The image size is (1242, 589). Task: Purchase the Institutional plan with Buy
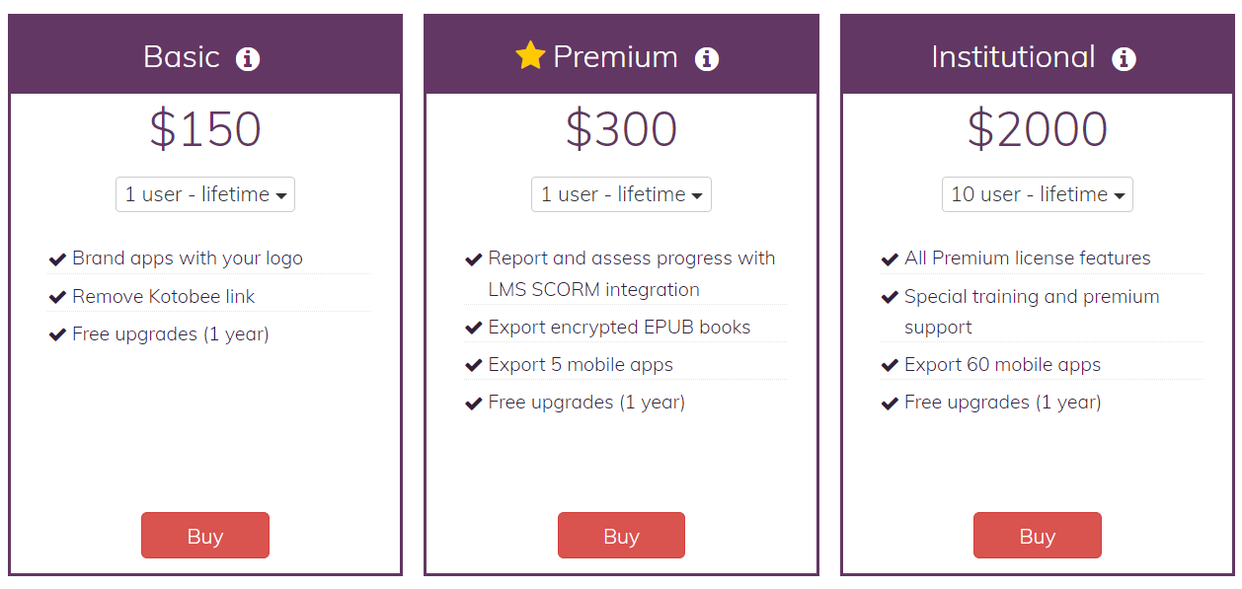(x=1037, y=536)
